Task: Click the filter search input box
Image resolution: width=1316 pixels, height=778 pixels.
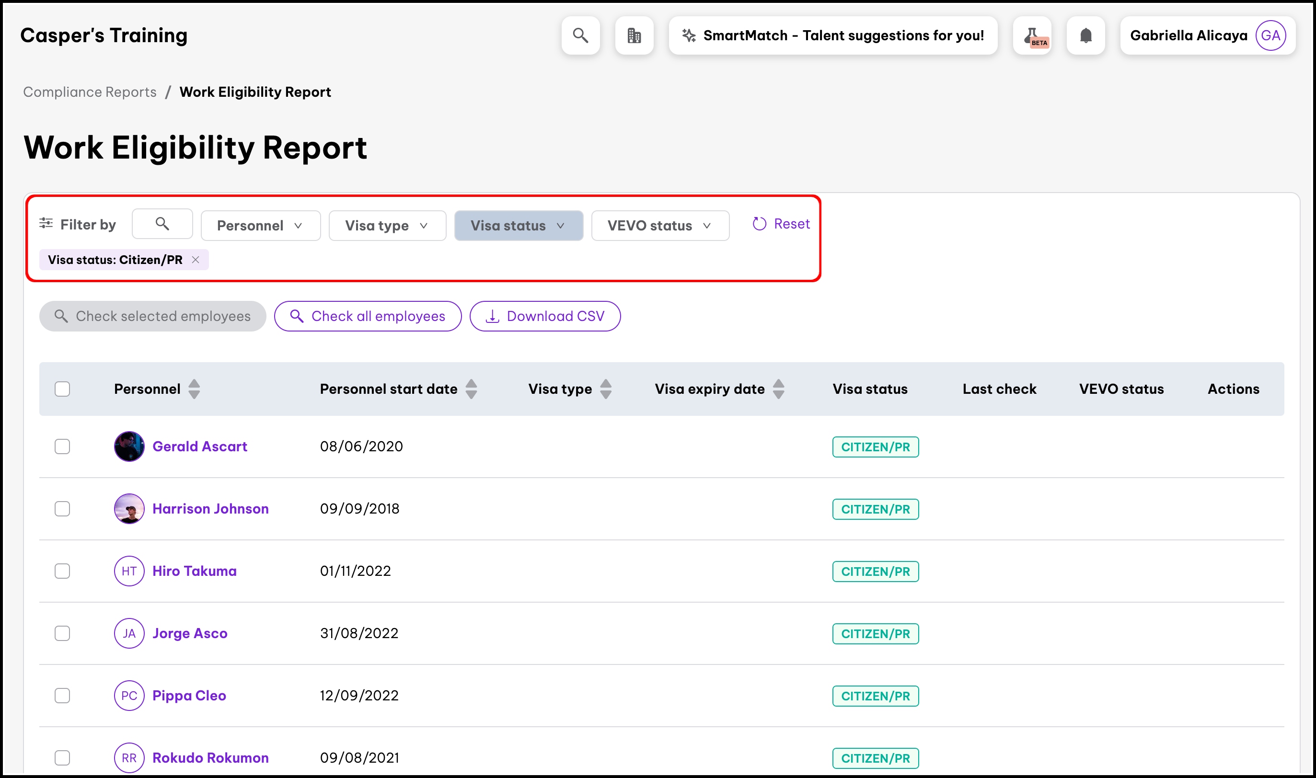Action: tap(162, 224)
